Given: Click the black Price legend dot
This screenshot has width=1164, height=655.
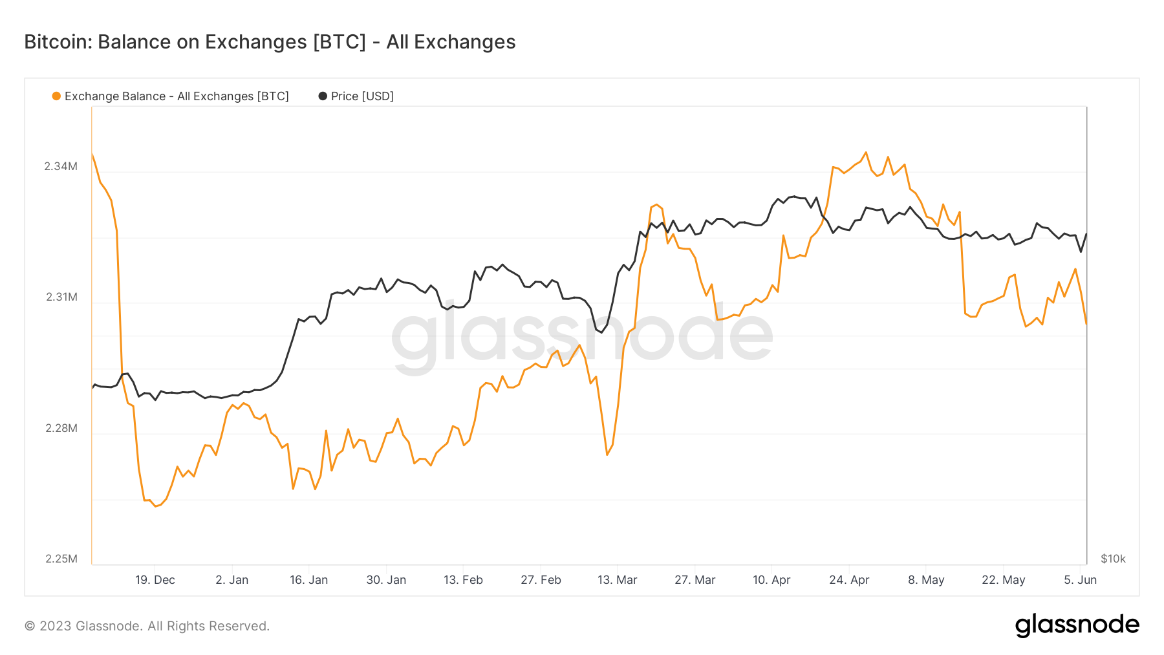Looking at the screenshot, I should coord(323,96).
